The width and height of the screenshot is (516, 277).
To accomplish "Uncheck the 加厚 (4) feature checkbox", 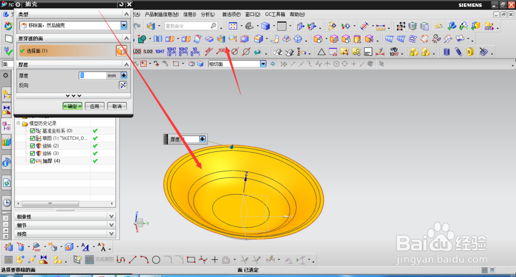I will [32, 161].
